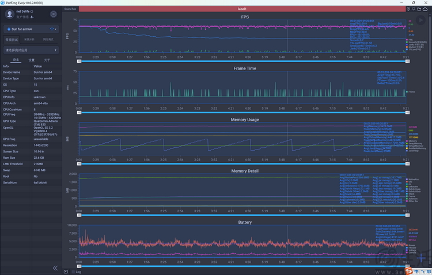Image resolution: width=432 pixels, height=275 pixels.
Task: Toggle FTime series in Frame Time legend
Action: (410, 91)
